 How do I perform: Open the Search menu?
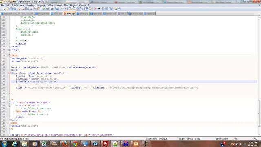click(x=15, y=5)
